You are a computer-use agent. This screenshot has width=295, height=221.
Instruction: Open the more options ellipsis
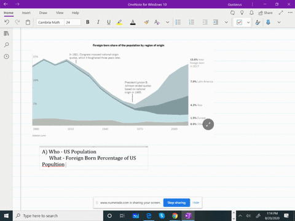coord(290,13)
